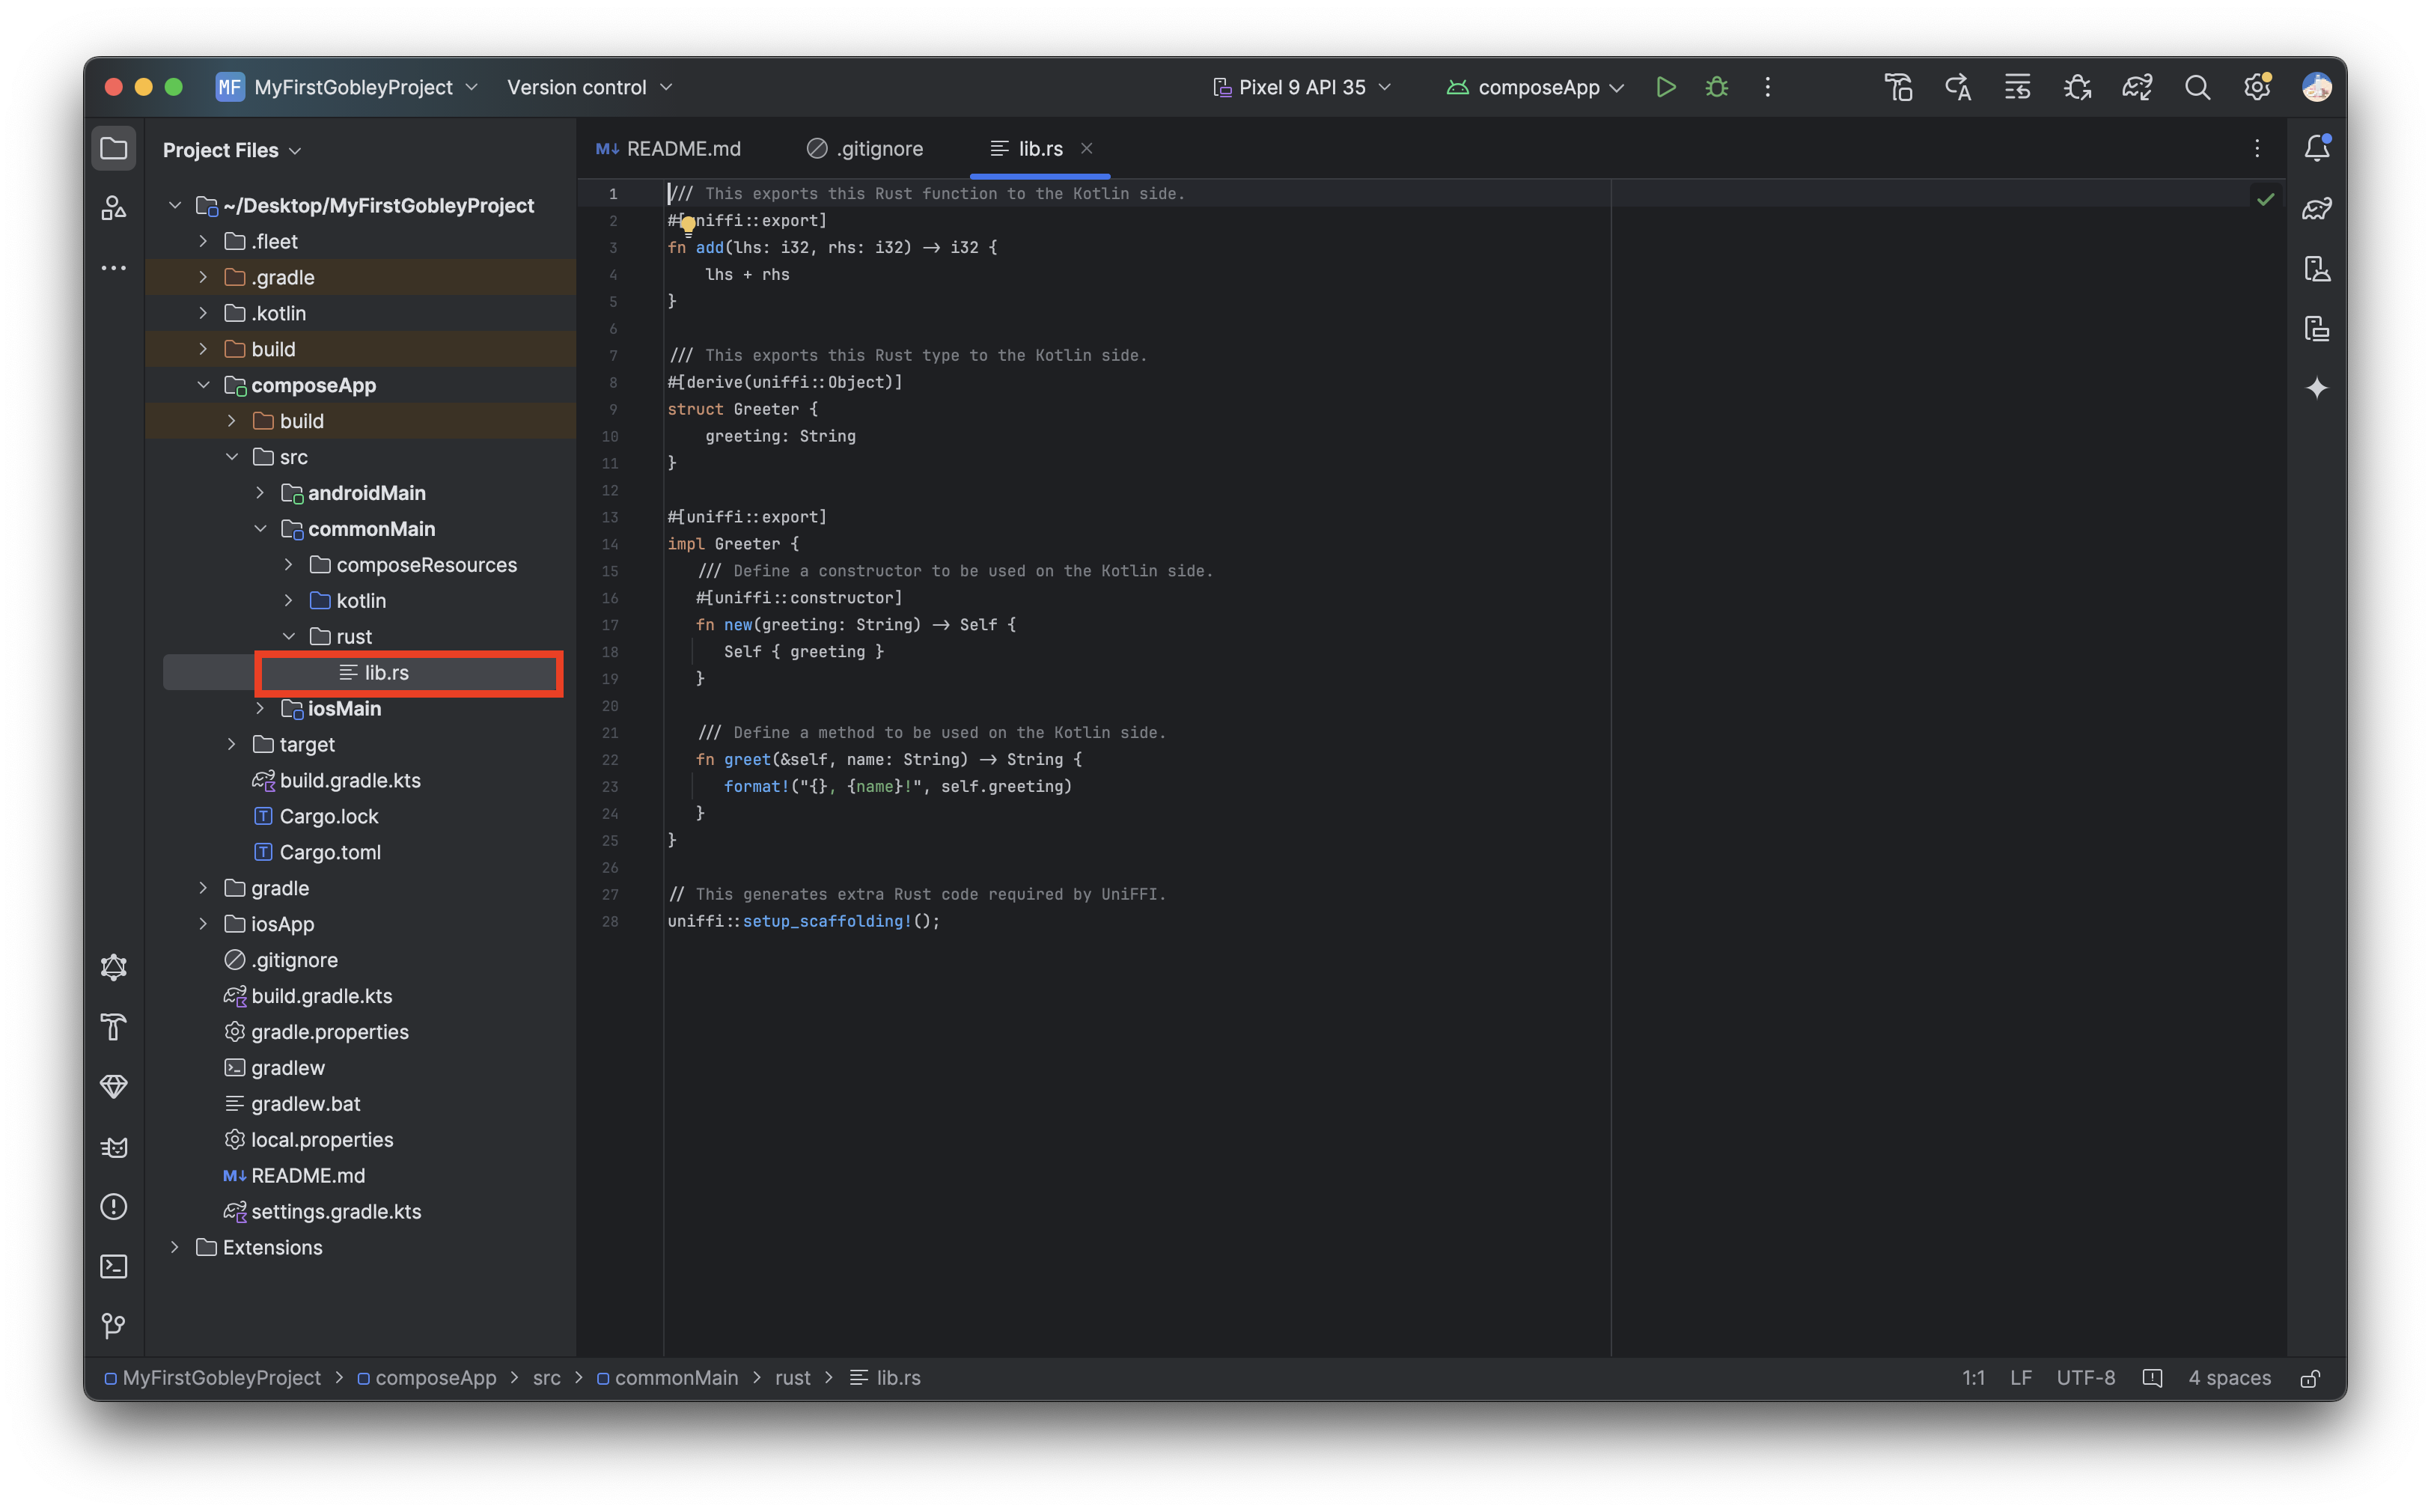The width and height of the screenshot is (2431, 1512).
Task: Click the Debug bug icon
Action: (x=1716, y=87)
